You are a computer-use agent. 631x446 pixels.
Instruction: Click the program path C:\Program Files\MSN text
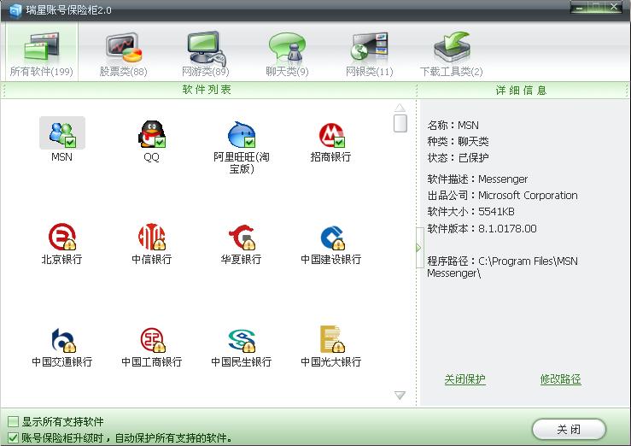[528, 261]
